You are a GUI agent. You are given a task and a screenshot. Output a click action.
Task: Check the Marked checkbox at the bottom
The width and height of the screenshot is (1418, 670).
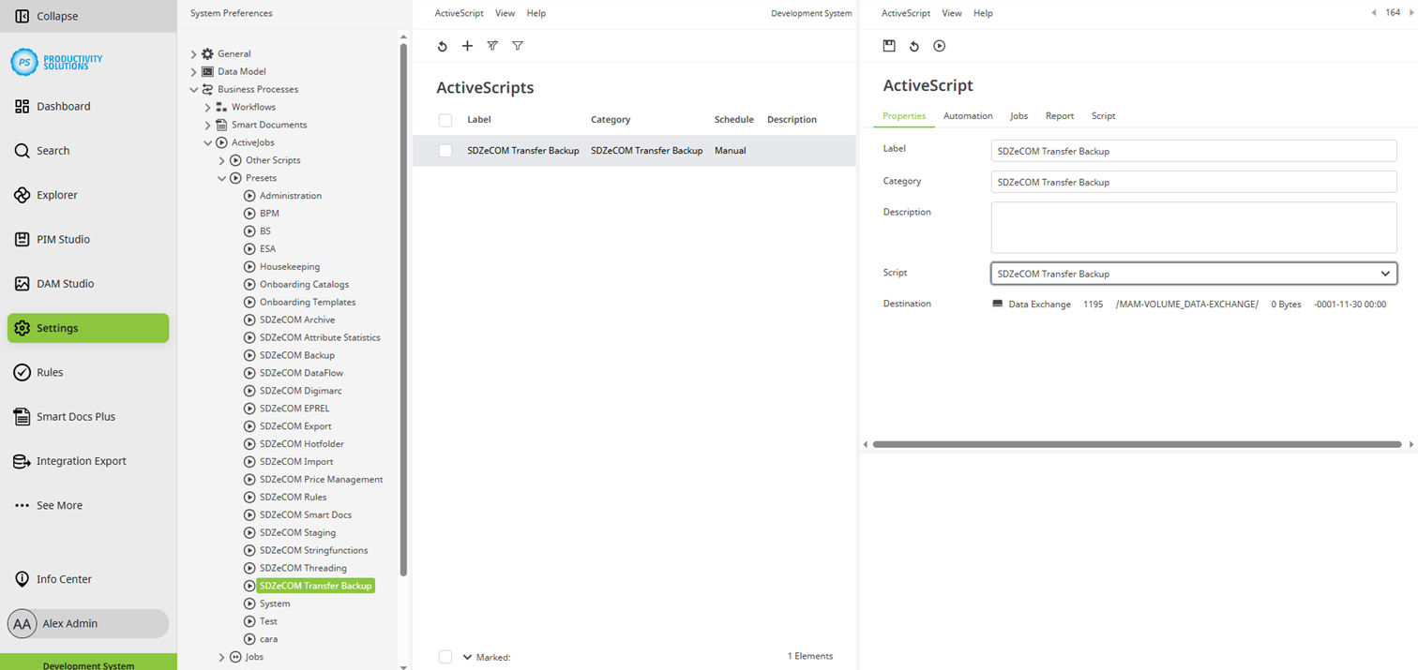tap(445, 656)
